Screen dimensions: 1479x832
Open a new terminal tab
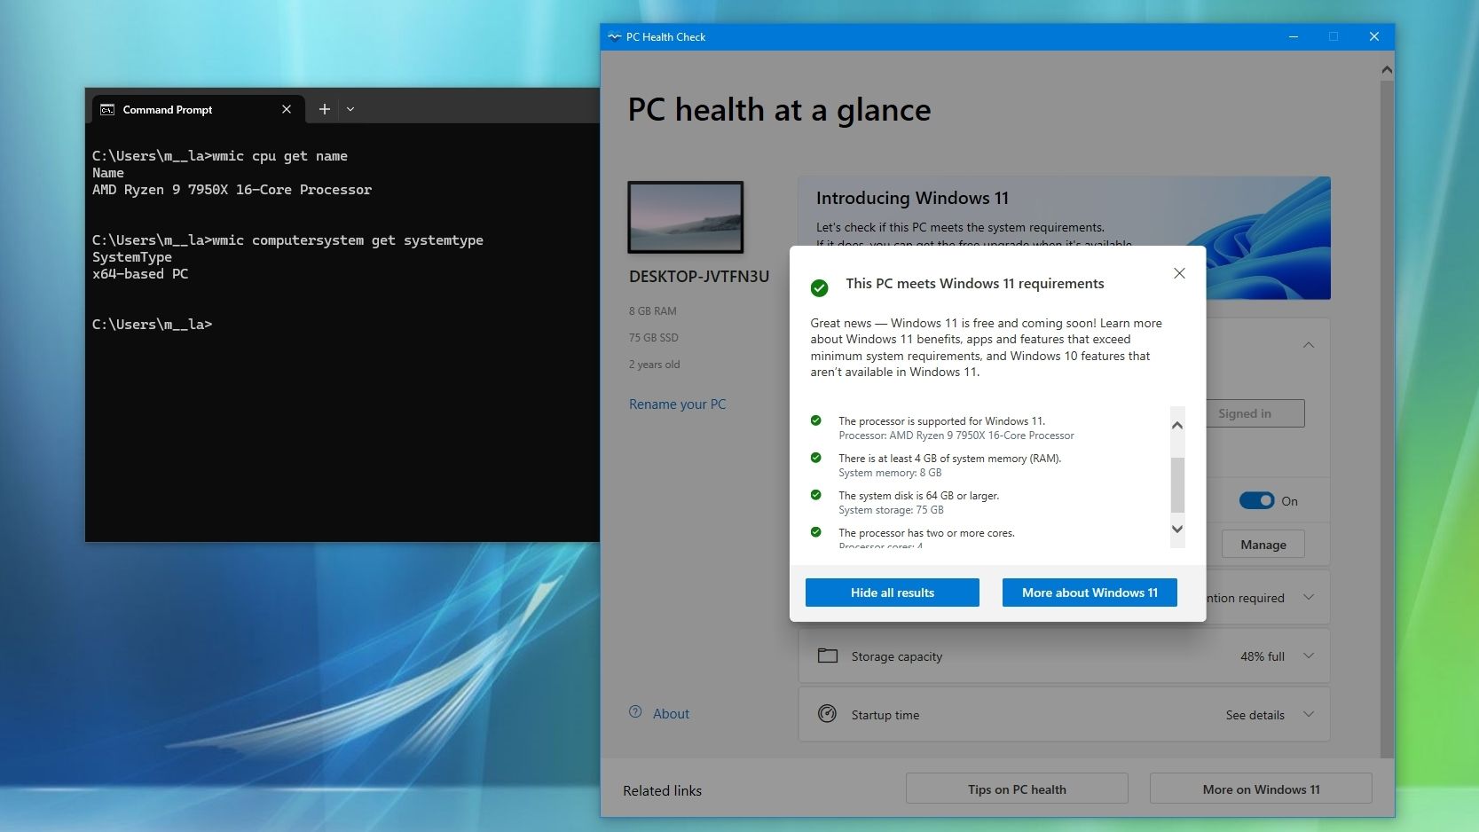pyautogui.click(x=325, y=109)
